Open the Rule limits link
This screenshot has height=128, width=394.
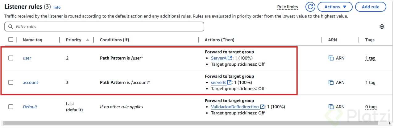pos(288,7)
